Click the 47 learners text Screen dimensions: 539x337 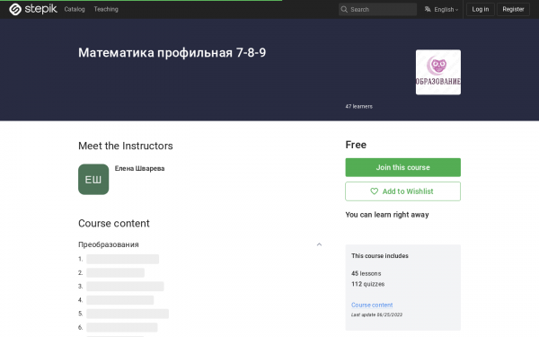pyautogui.click(x=358, y=107)
